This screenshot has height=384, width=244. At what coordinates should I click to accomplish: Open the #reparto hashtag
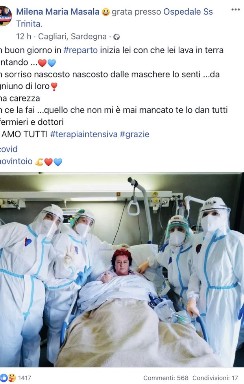[80, 50]
